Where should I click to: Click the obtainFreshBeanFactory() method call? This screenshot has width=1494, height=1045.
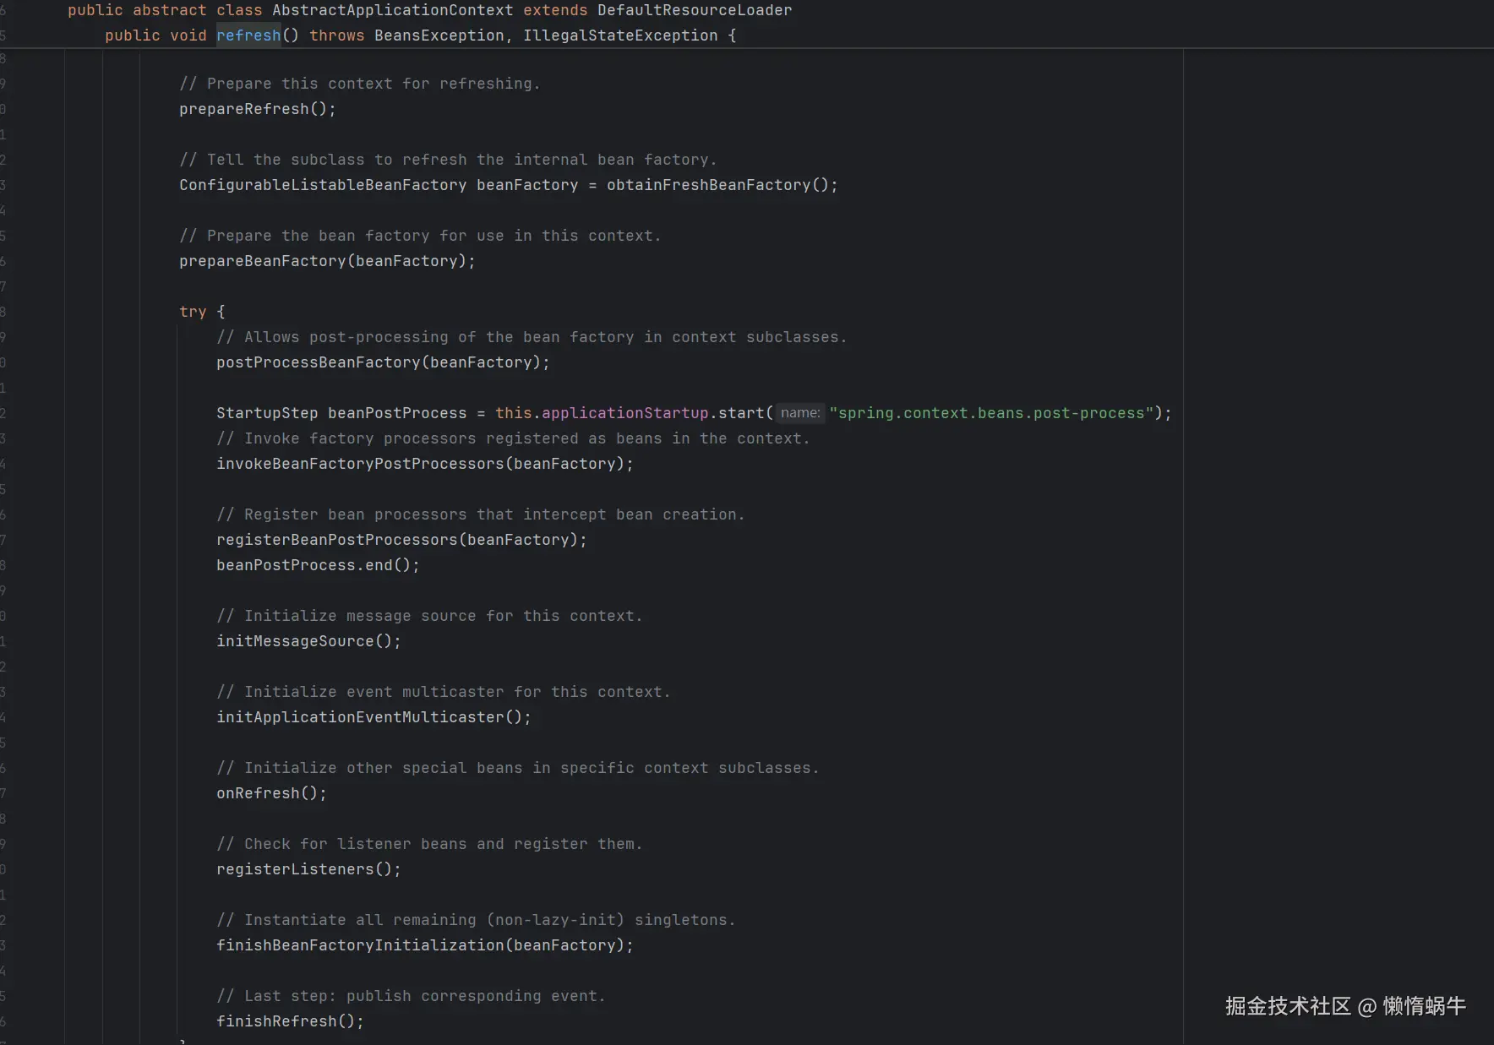708,185
